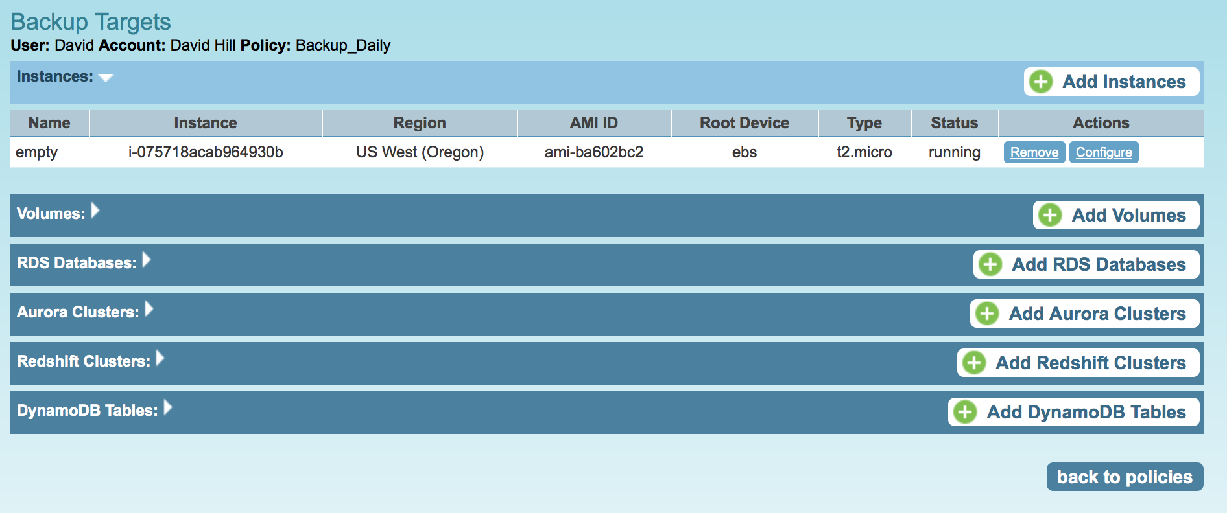The width and height of the screenshot is (1227, 513).
Task: Click the Add Redshift Clusters button label
Action: (x=1091, y=363)
